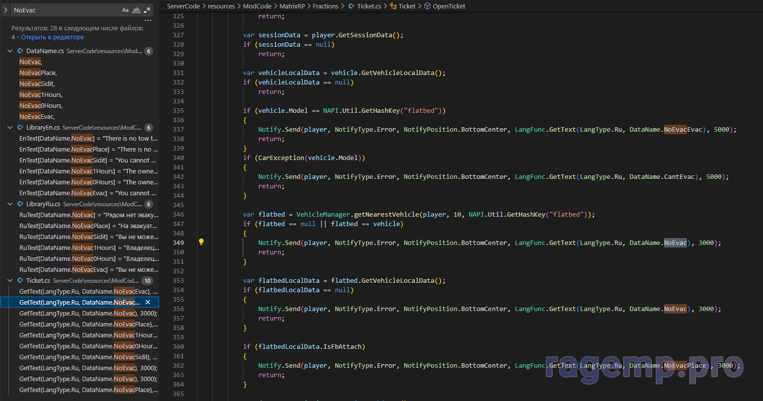Screen dimensions: 763x401
Task: Collapse LibraryEn.cs search results
Action: [11, 128]
